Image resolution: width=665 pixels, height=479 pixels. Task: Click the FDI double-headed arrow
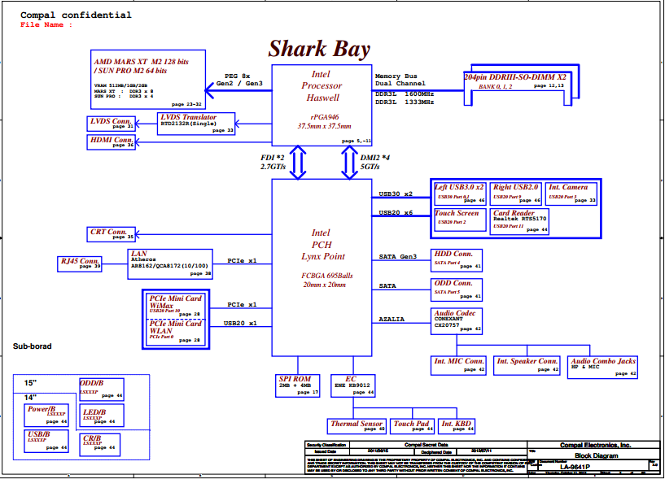298,163
